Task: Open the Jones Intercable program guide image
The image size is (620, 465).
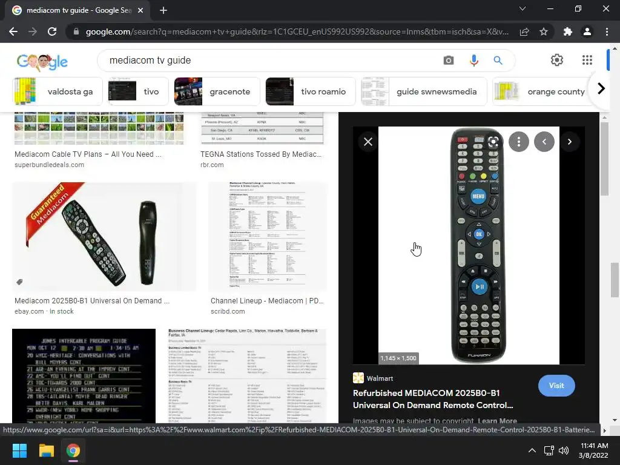Action: point(84,375)
